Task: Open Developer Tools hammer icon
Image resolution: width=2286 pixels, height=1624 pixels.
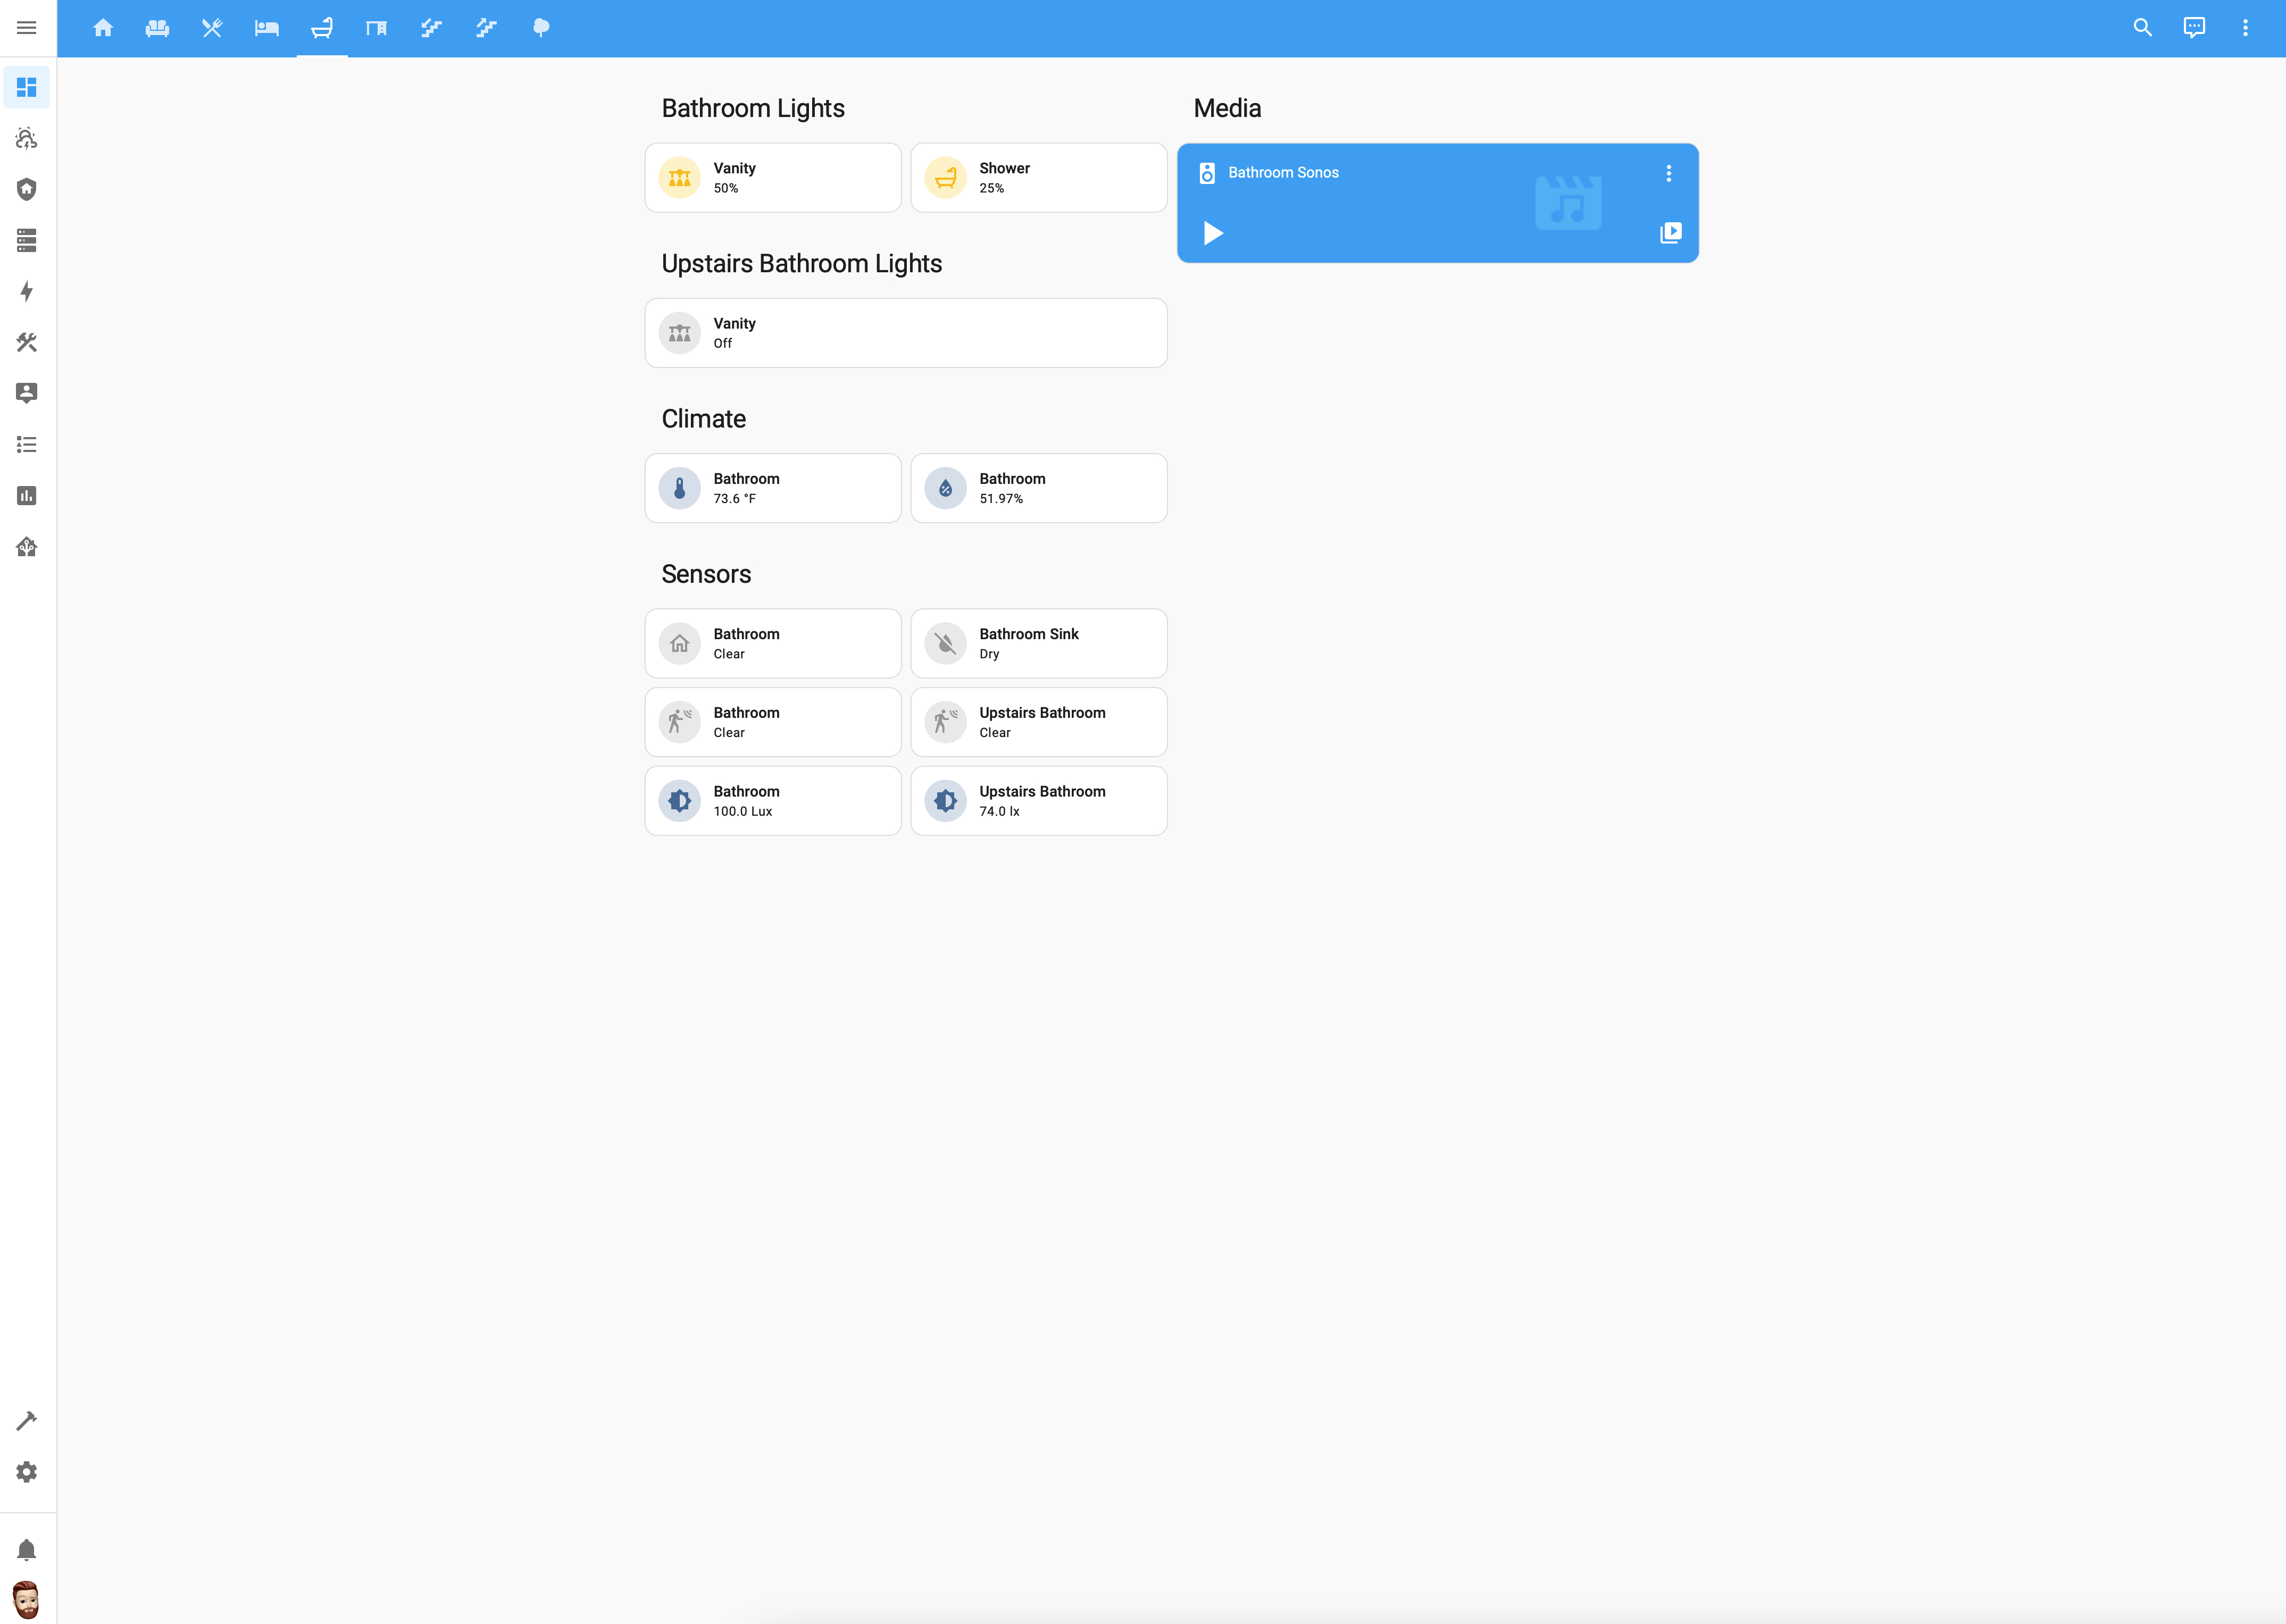Action: pyautogui.click(x=27, y=1421)
